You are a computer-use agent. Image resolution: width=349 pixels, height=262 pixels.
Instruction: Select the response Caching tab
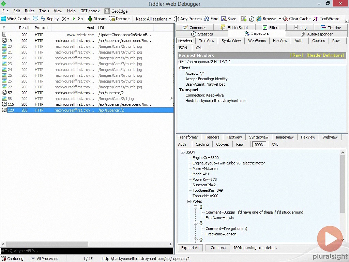click(x=202, y=144)
